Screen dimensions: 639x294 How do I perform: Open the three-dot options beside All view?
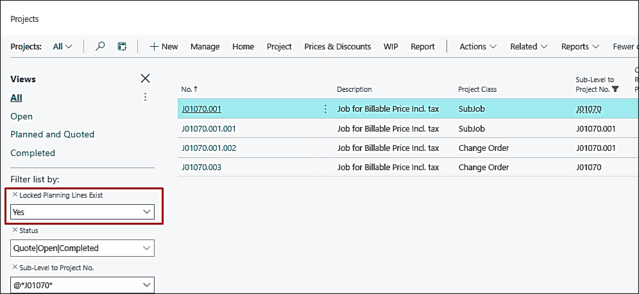pos(145,97)
